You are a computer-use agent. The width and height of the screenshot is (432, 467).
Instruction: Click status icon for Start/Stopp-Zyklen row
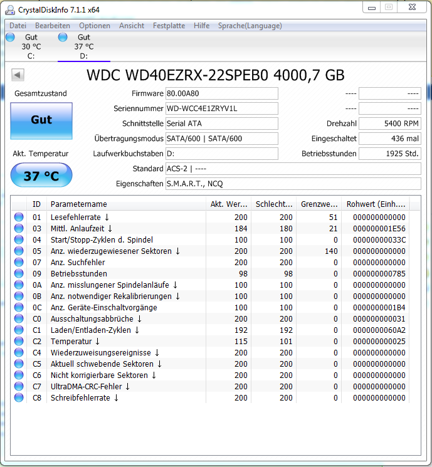point(19,239)
